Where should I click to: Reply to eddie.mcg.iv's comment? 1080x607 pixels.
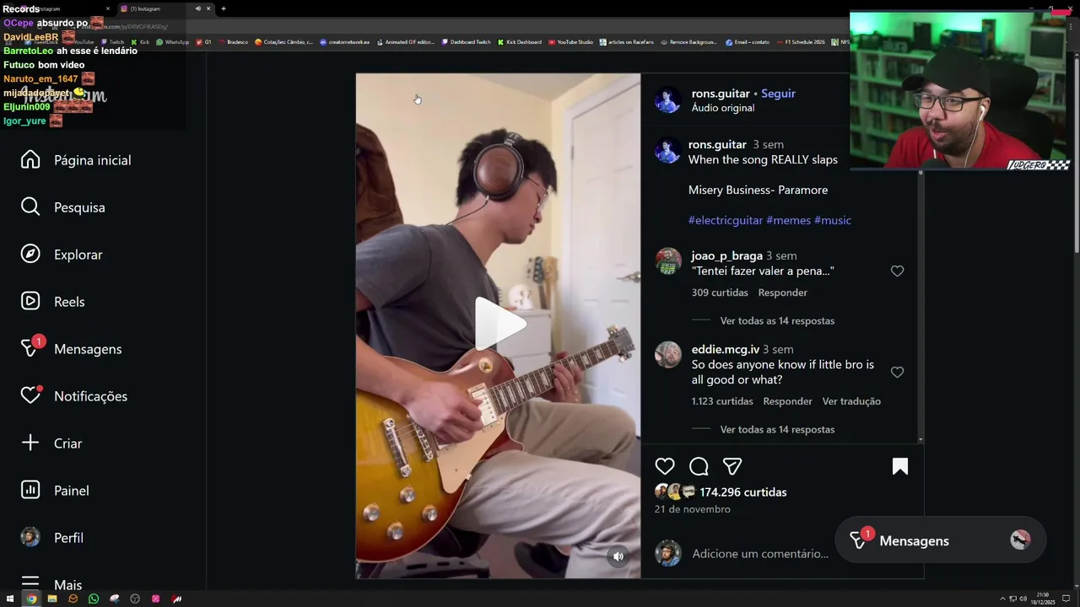(x=787, y=401)
